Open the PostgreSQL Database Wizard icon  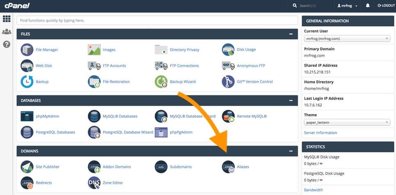pos(94,132)
